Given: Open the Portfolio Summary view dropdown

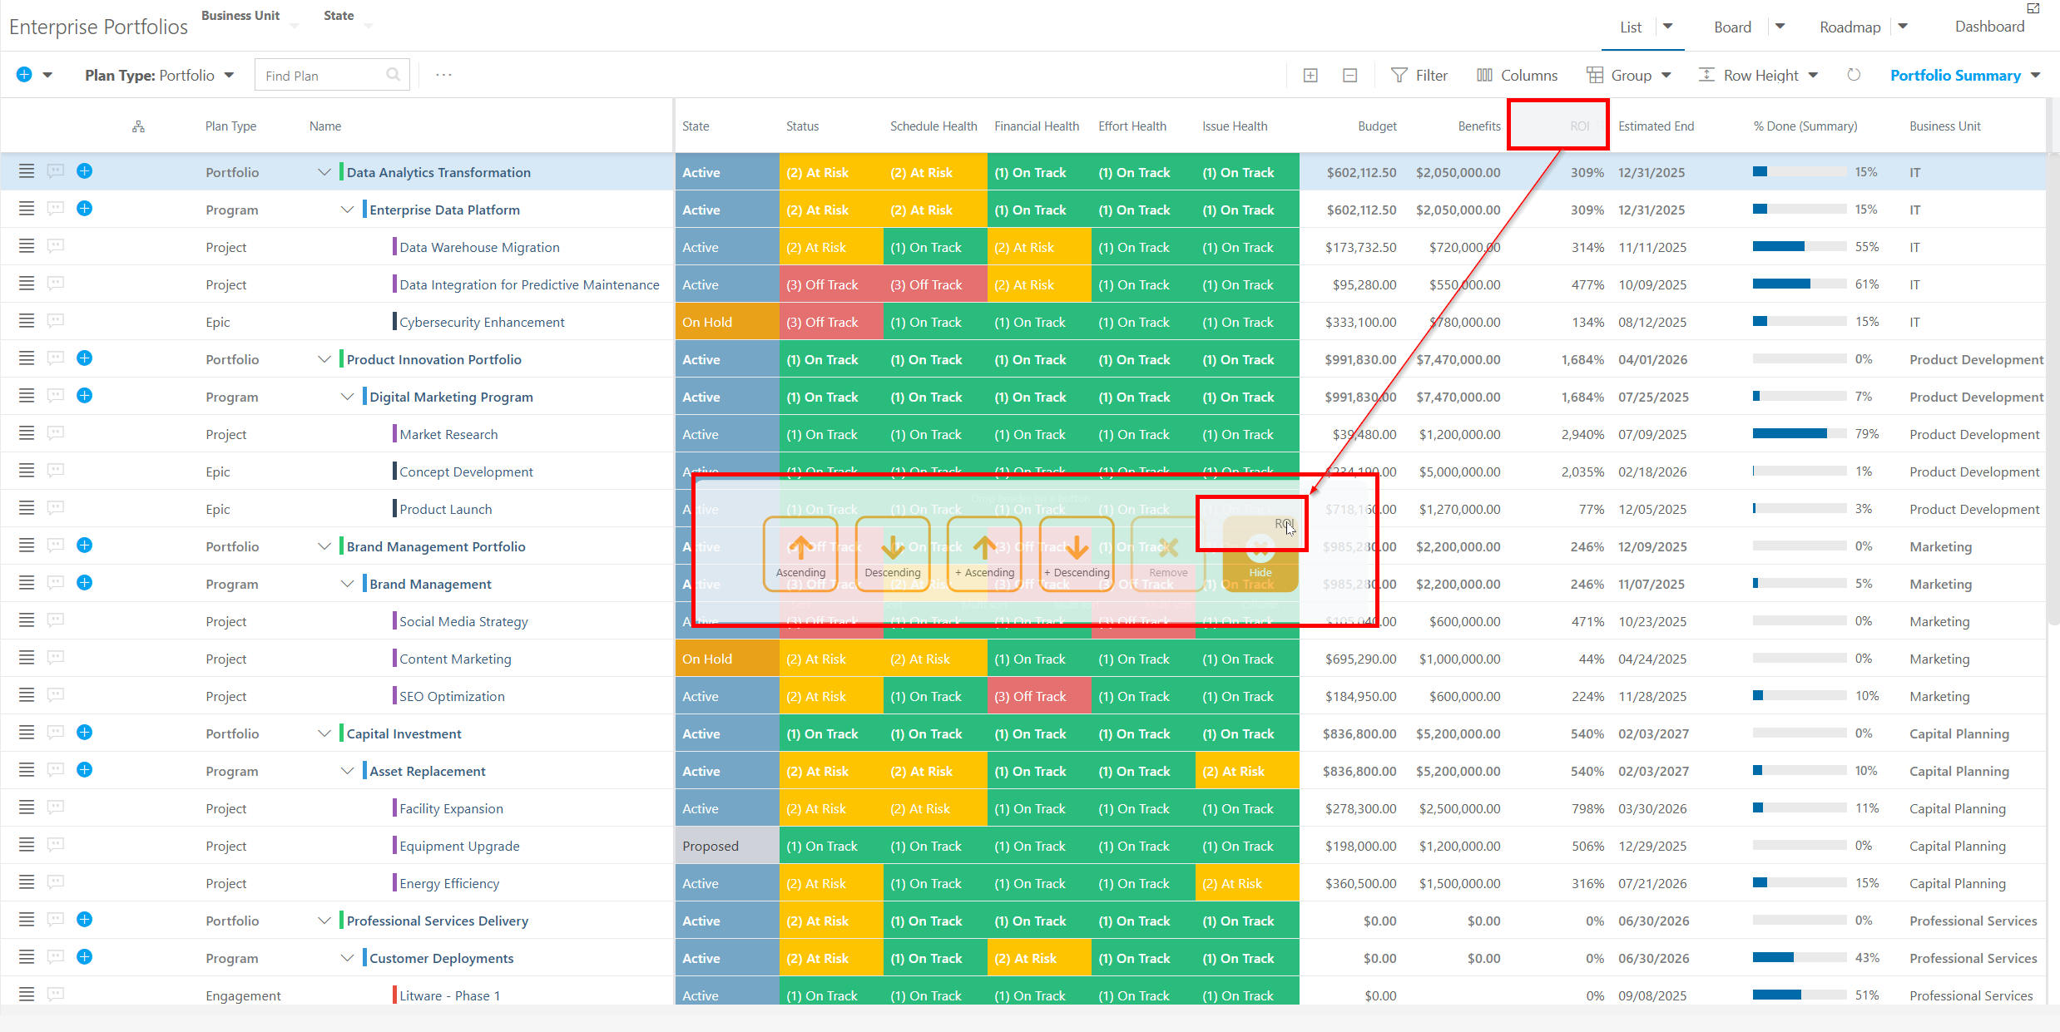Looking at the screenshot, I should 1964,76.
